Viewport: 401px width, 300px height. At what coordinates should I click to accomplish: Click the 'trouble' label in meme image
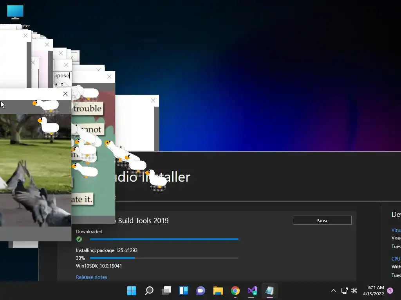pos(88,109)
